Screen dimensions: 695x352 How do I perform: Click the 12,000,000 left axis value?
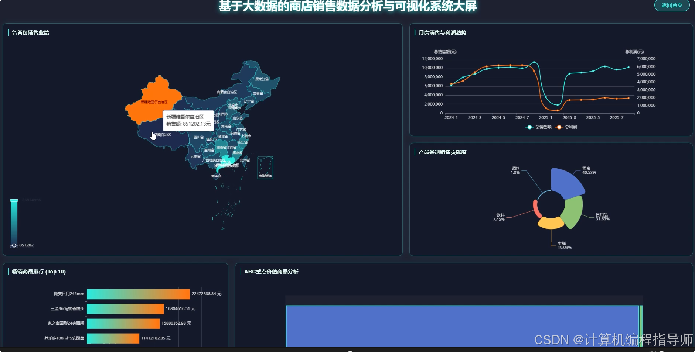(x=432, y=59)
